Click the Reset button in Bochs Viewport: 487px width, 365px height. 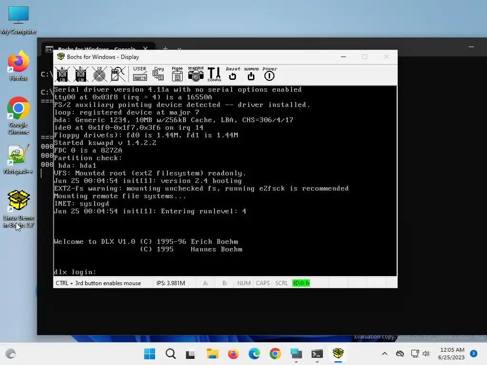tap(233, 74)
